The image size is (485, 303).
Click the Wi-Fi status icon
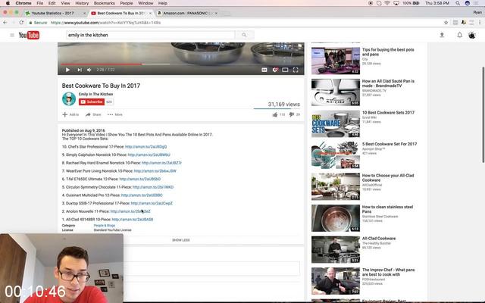(x=387, y=3)
